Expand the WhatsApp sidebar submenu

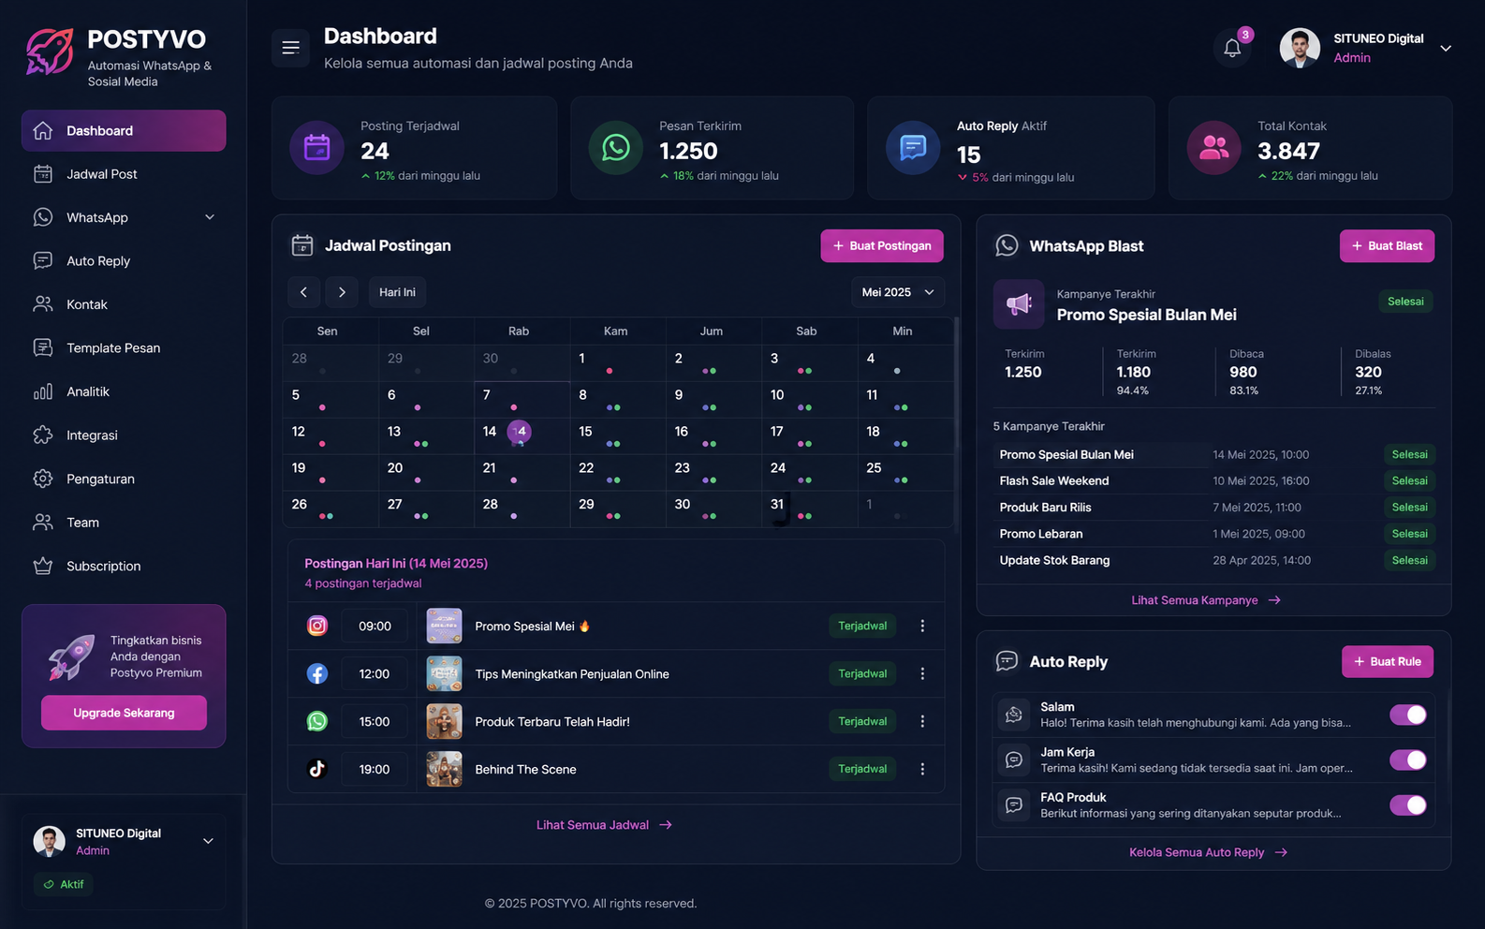pyautogui.click(x=210, y=217)
